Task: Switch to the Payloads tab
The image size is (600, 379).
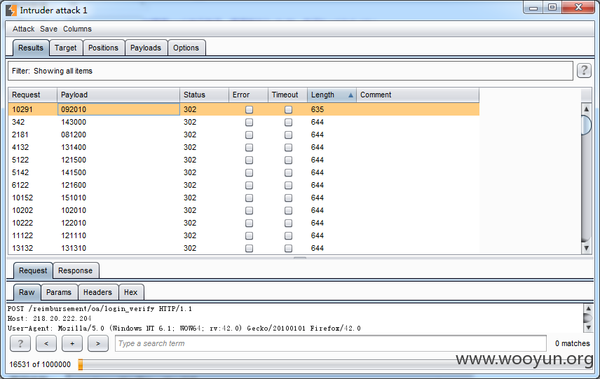Action: pos(145,48)
